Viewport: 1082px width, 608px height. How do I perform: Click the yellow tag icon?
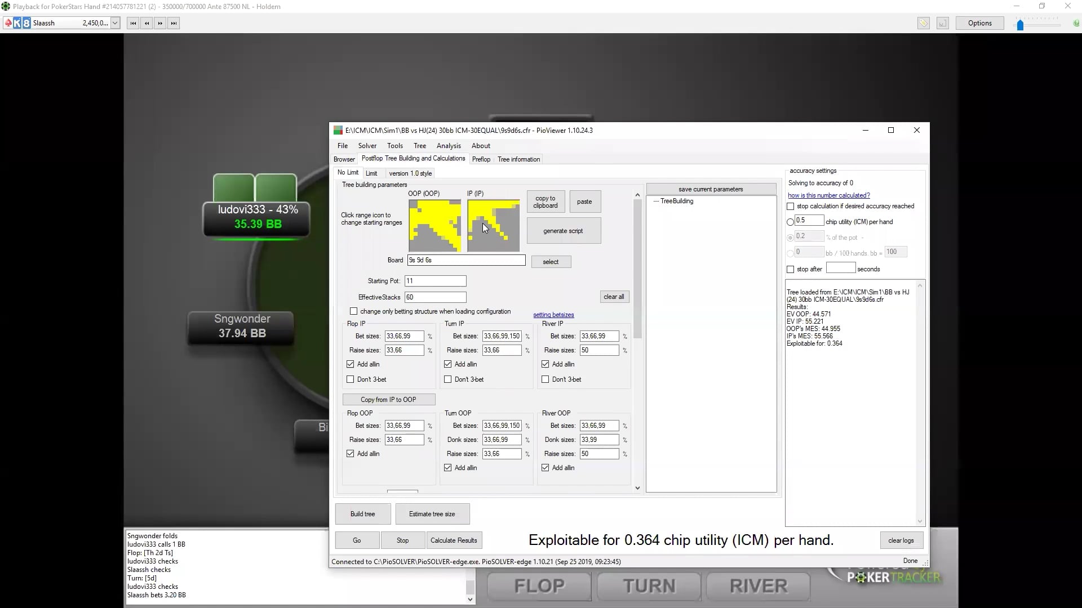923,23
